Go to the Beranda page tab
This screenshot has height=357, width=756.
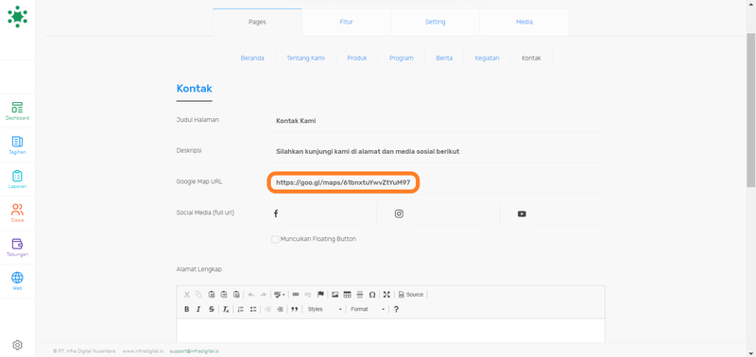252,58
